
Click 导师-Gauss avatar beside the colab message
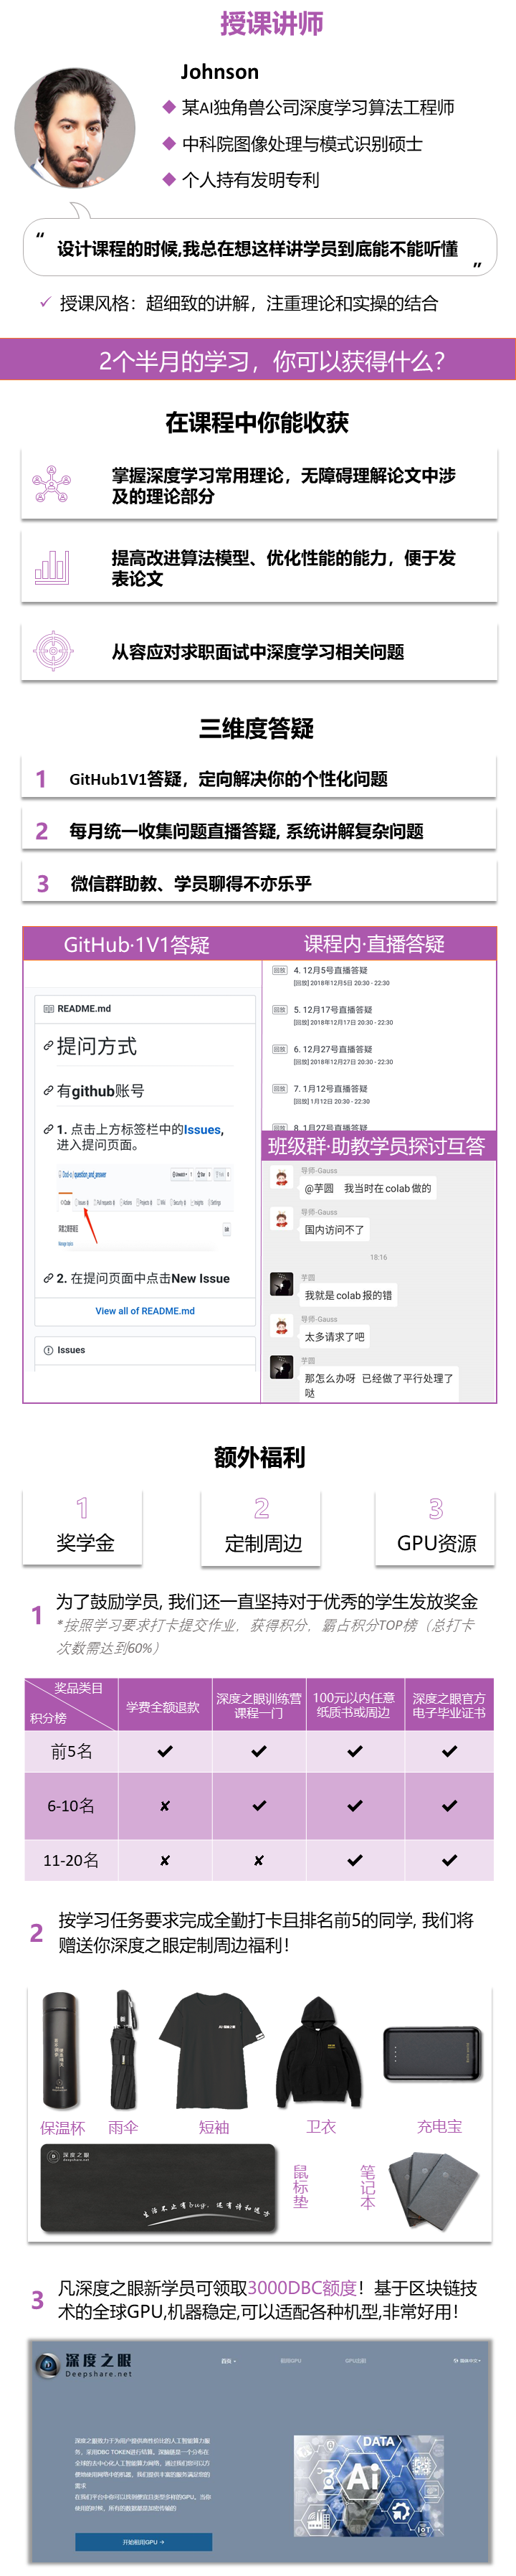(x=281, y=1179)
